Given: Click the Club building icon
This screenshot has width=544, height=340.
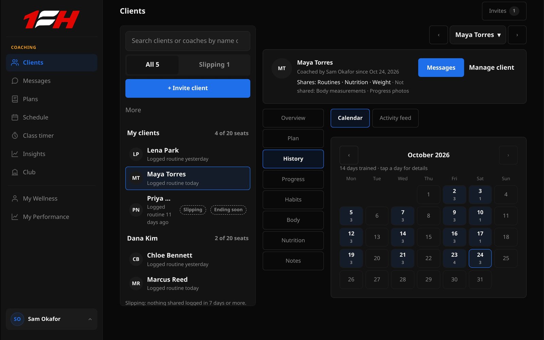Looking at the screenshot, I should tap(15, 172).
